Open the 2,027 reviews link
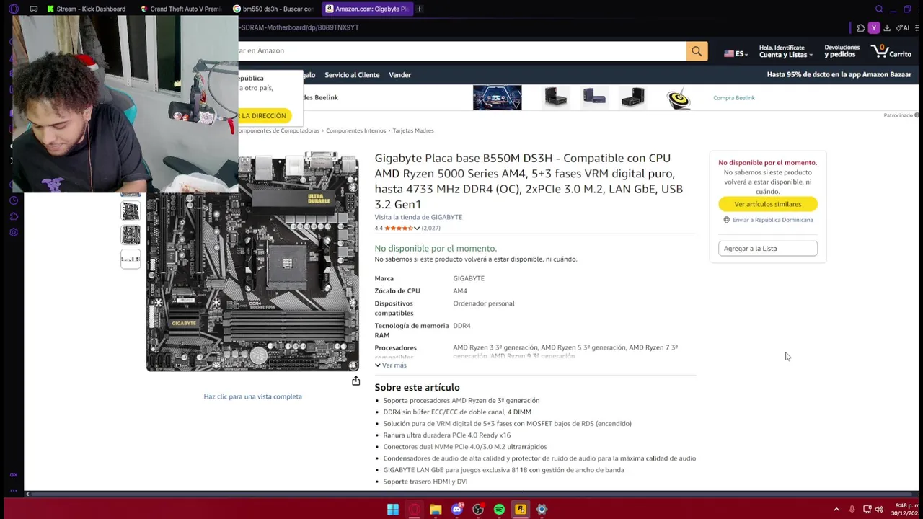The width and height of the screenshot is (923, 519). coord(430,229)
